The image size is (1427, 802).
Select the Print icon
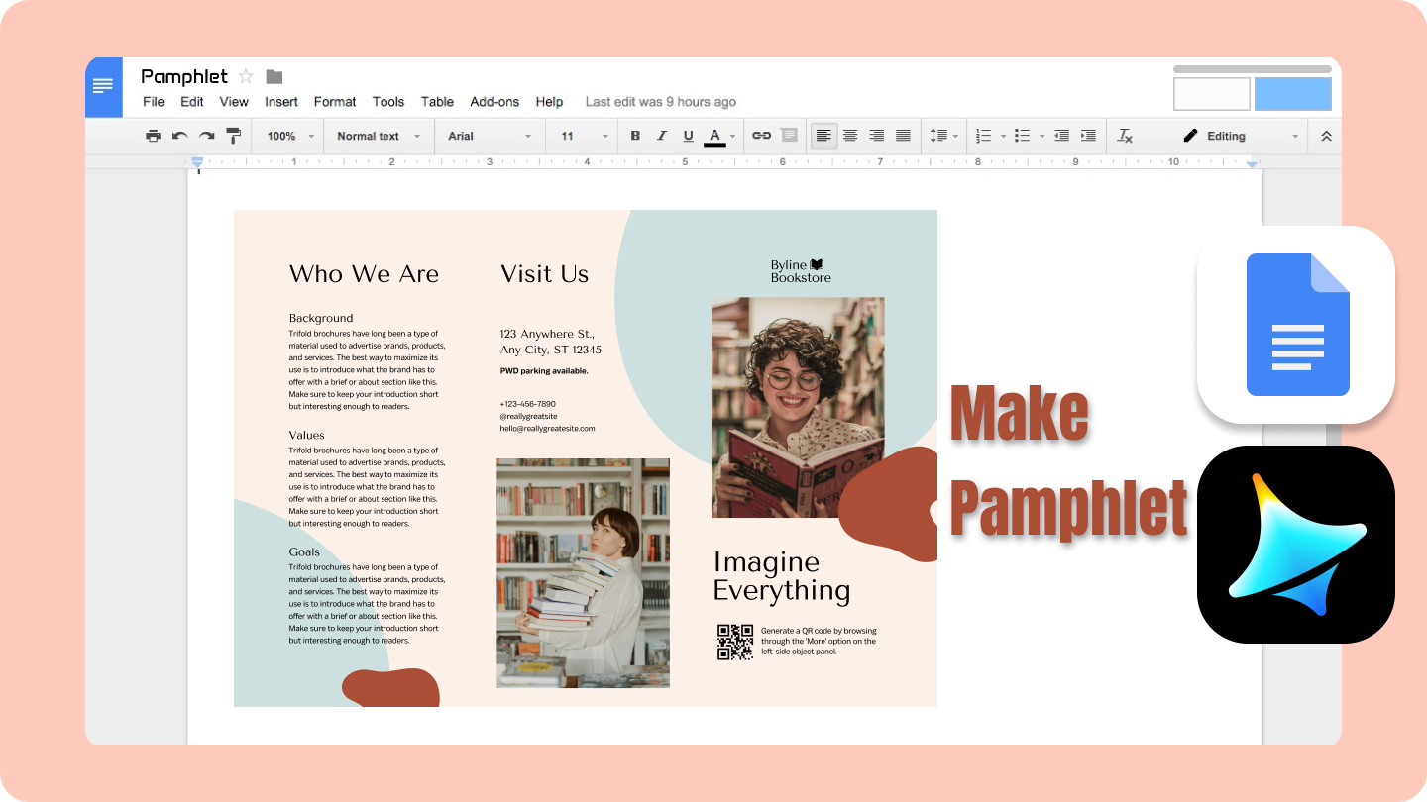click(154, 136)
